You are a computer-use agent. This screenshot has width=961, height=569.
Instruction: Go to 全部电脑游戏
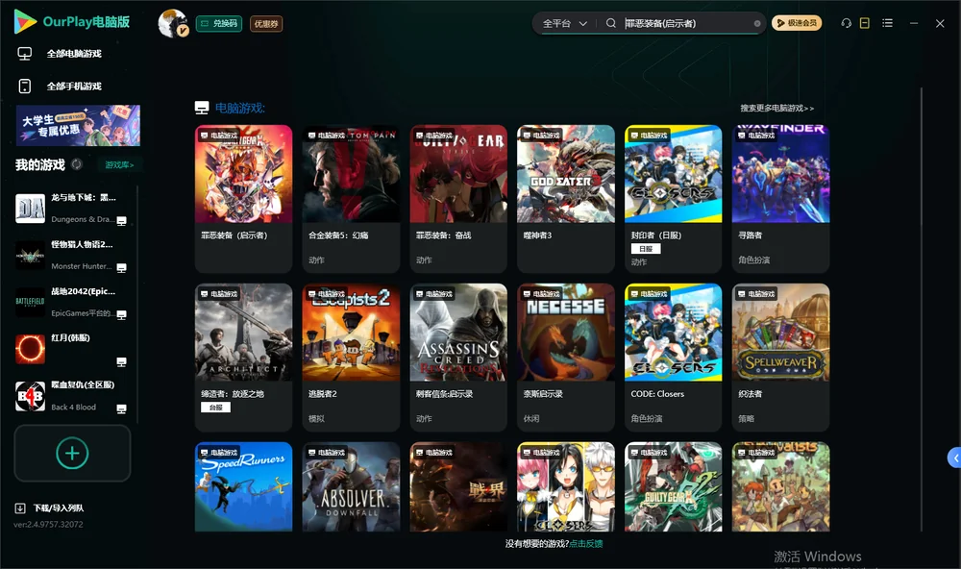60,54
